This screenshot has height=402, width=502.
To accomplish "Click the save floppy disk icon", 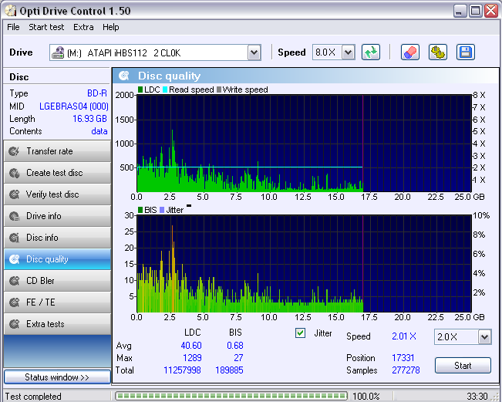I will coord(466,52).
